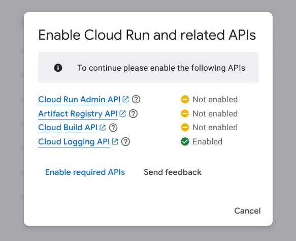The image size is (296, 241).
Task: Click help icon next to Cloud Run Admin API
Action: coord(136,99)
